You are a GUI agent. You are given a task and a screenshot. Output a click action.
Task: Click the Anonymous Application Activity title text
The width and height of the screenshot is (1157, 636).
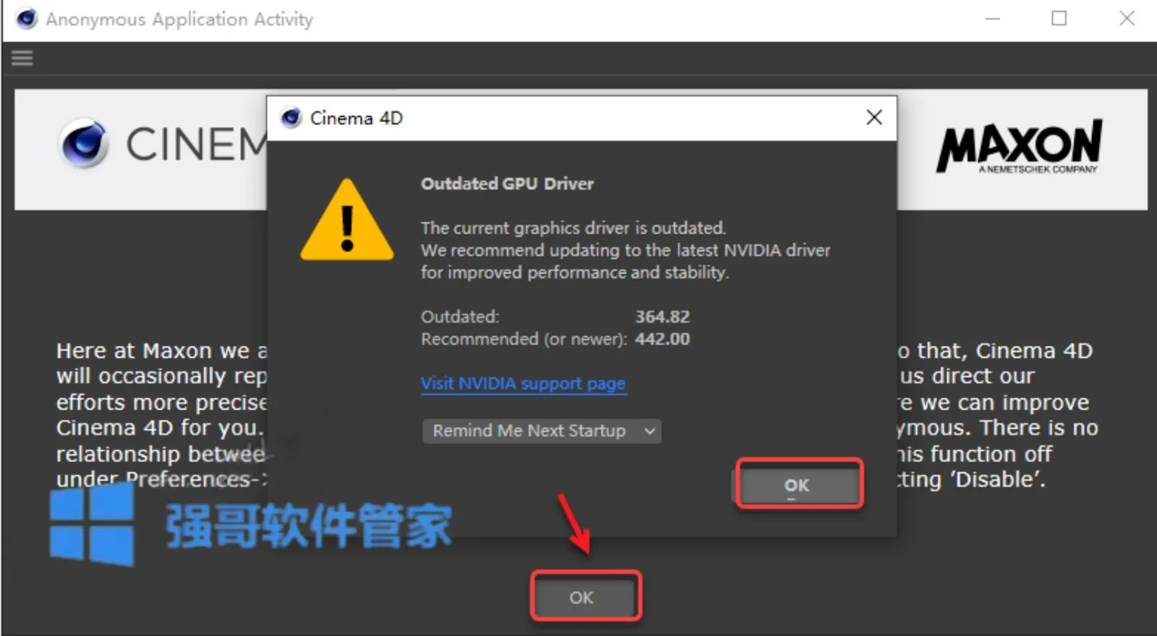pos(179,20)
